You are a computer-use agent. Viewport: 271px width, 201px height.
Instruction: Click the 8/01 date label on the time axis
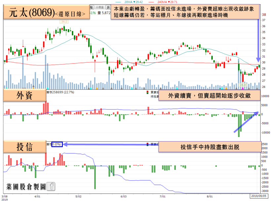[x=210, y=196]
